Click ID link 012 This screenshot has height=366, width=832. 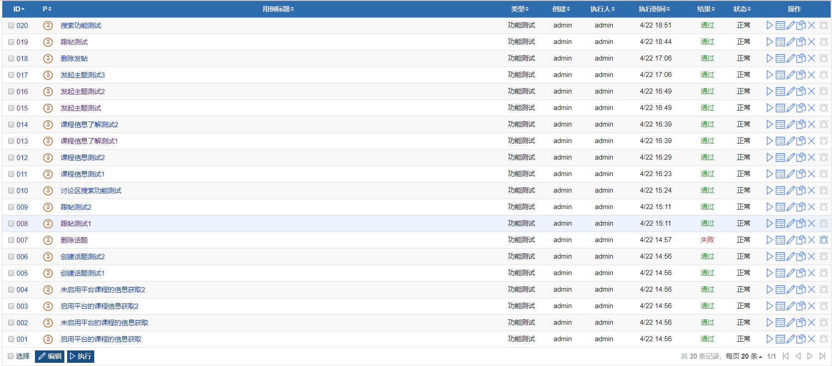click(x=22, y=158)
